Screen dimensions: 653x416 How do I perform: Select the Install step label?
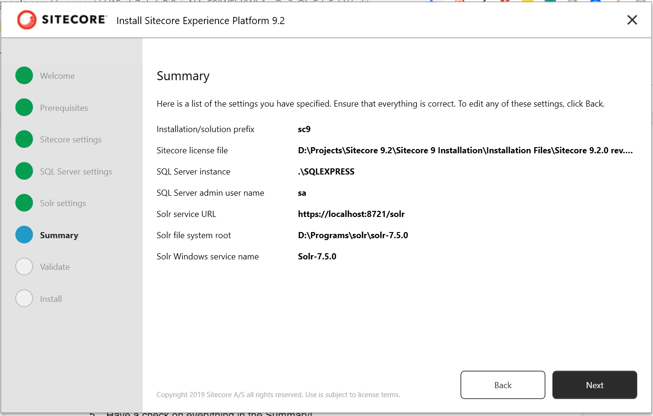coord(51,299)
